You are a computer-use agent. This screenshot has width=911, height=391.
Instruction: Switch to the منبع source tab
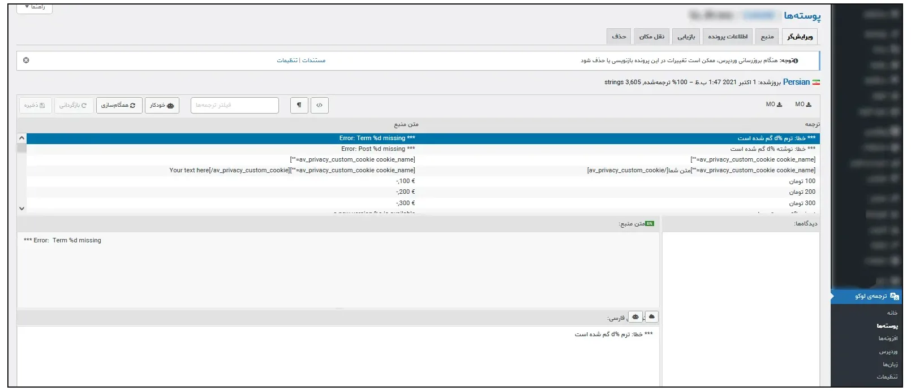tap(767, 37)
